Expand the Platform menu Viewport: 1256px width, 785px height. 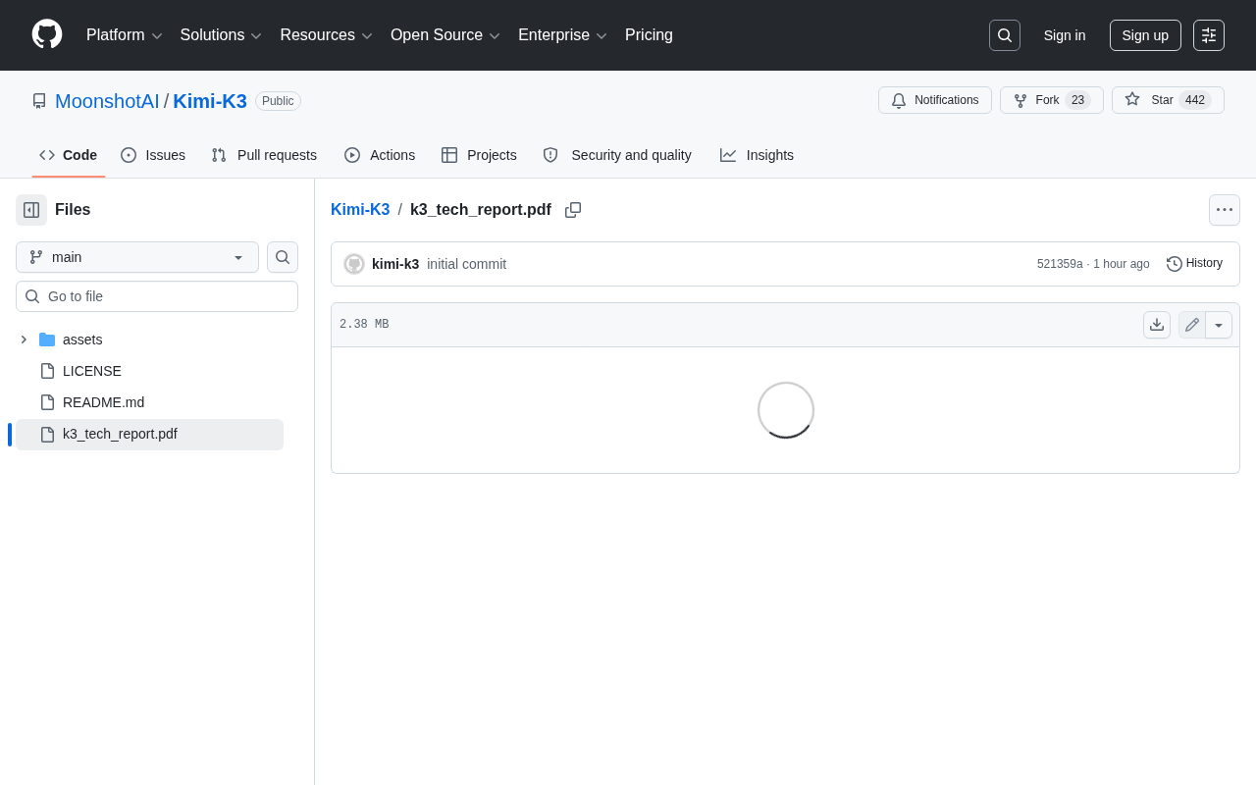[x=124, y=35]
